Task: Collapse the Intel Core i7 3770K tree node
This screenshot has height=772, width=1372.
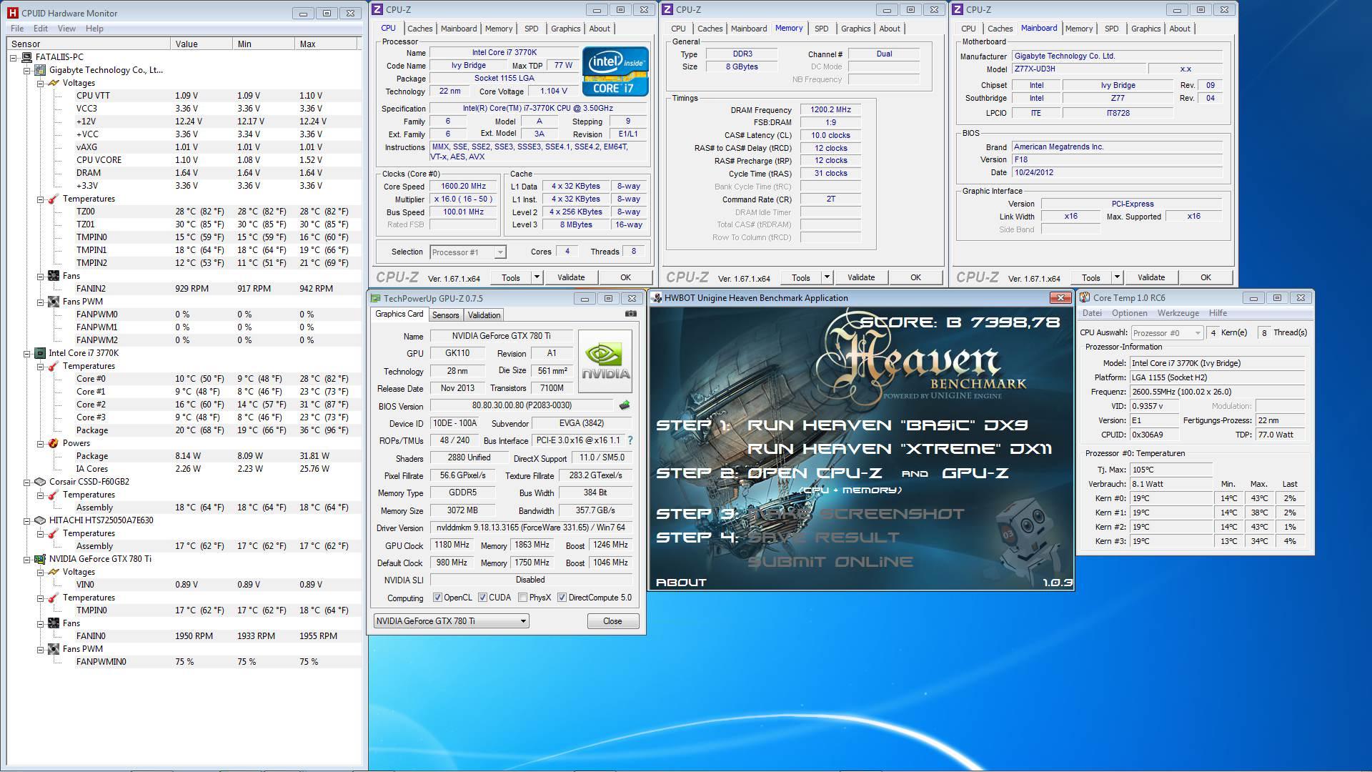Action: click(26, 353)
